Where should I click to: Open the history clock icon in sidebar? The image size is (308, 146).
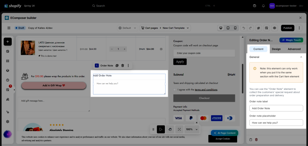(x=8, y=80)
